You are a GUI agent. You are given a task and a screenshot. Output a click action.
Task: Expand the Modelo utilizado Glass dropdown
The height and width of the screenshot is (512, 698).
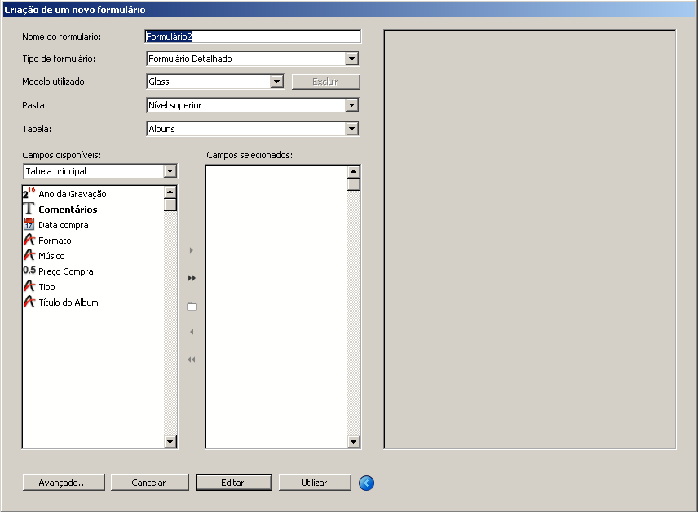276,82
